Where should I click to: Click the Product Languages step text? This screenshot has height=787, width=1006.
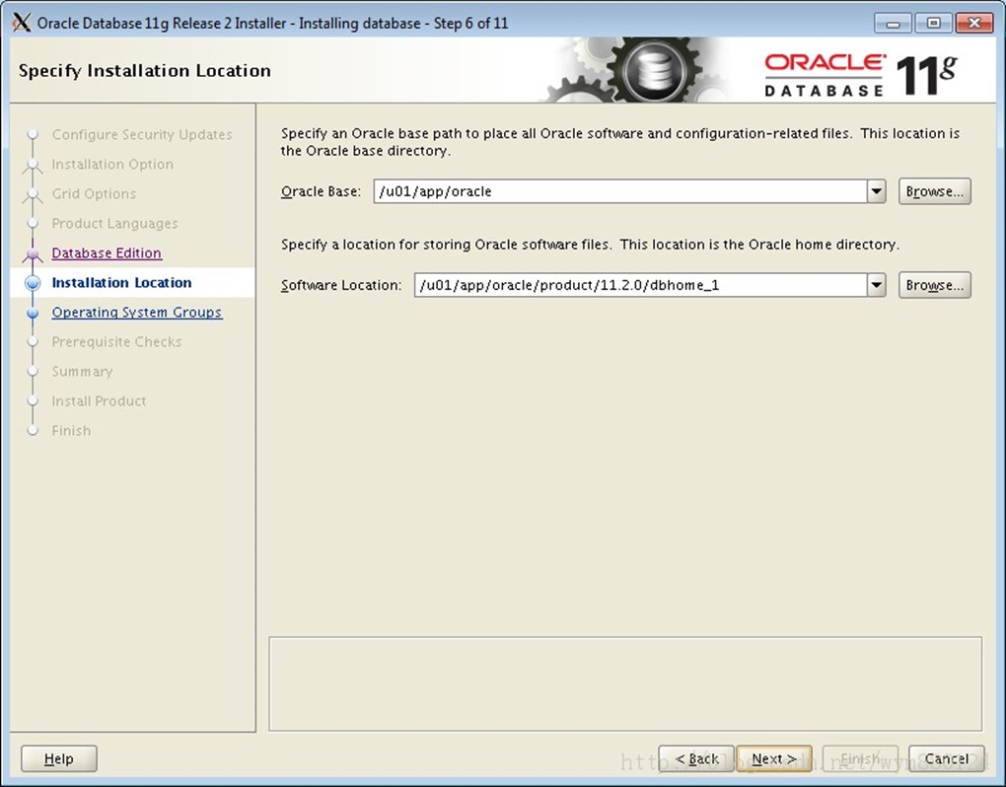114,223
